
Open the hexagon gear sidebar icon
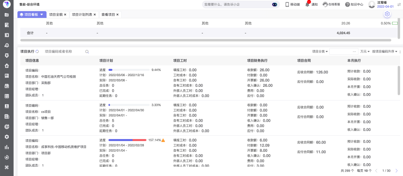tap(7, 137)
